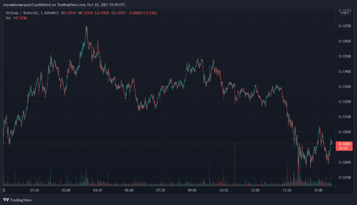Click the USDT currency label
357x205 pixels.
click(x=345, y=13)
